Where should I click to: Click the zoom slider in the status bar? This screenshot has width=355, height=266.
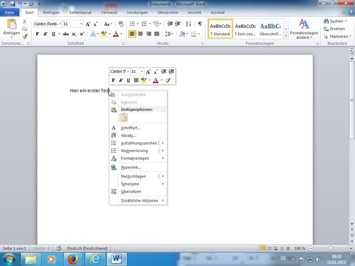pyautogui.click(x=331, y=248)
